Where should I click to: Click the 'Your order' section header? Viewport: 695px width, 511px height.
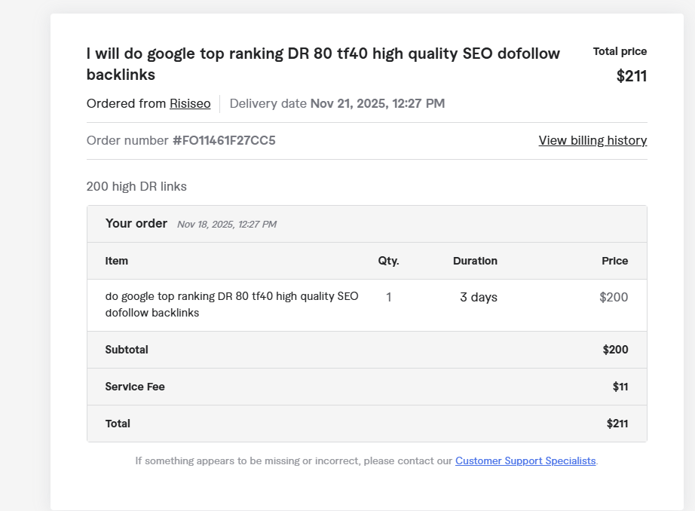136,223
